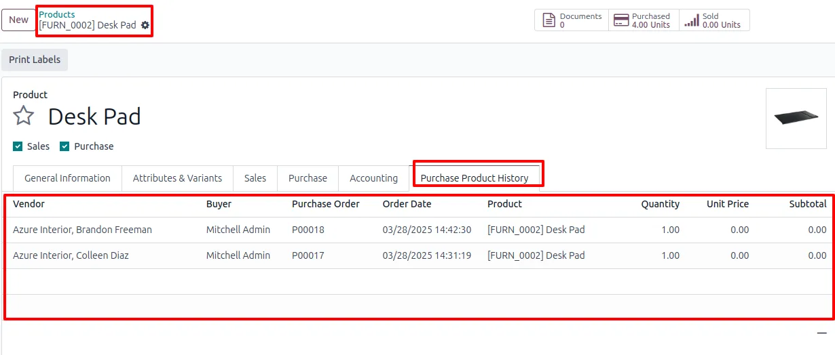This screenshot has height=355, width=835.
Task: Open the Sales tab
Action: click(255, 178)
